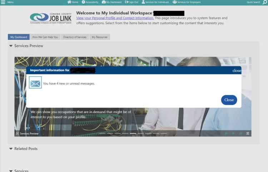Click 'You have 4 new or unread messages' text
The width and height of the screenshot is (268, 172).
[x=69, y=84]
